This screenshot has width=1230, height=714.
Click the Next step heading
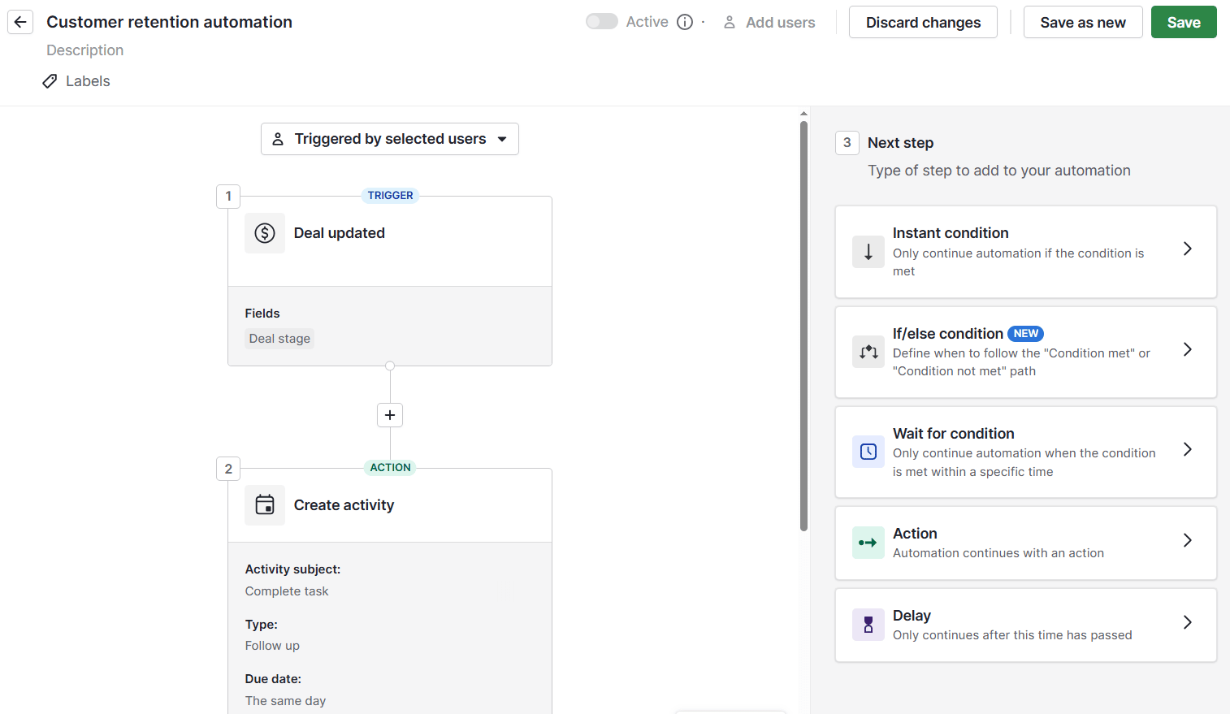pos(900,143)
